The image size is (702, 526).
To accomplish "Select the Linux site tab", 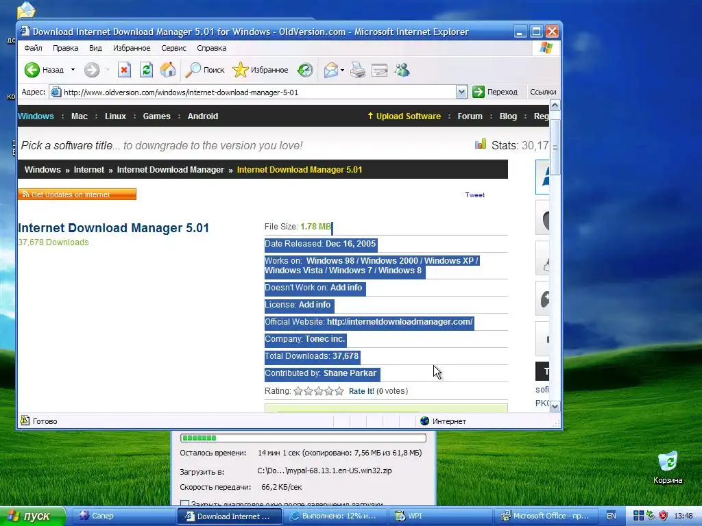I will [115, 116].
